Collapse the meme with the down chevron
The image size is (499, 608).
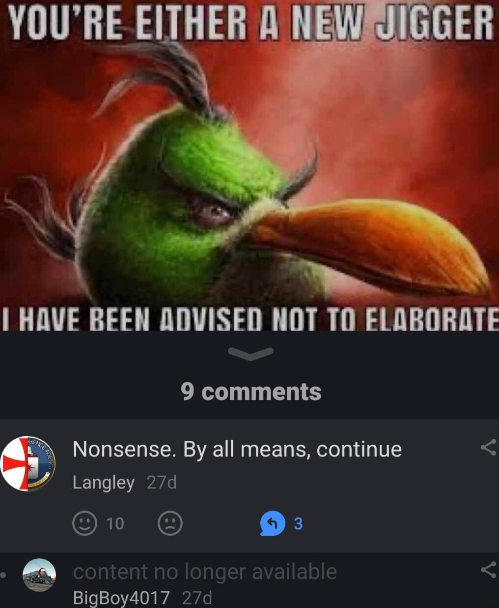click(251, 353)
